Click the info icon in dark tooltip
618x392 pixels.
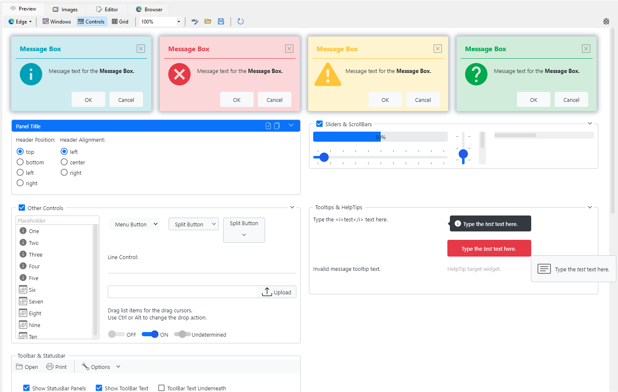click(458, 223)
